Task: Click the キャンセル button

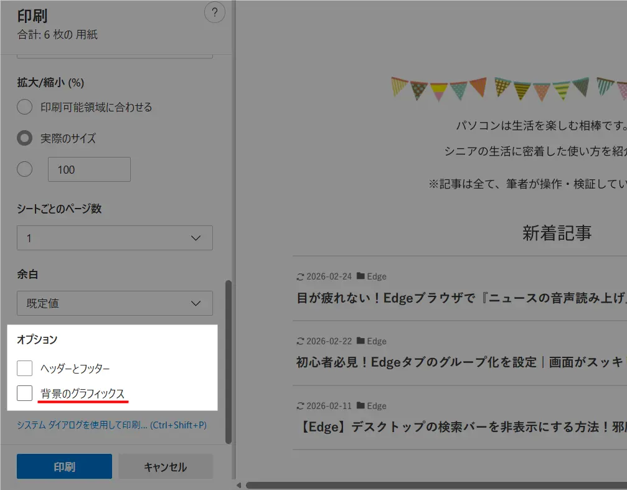Action: [x=165, y=466]
